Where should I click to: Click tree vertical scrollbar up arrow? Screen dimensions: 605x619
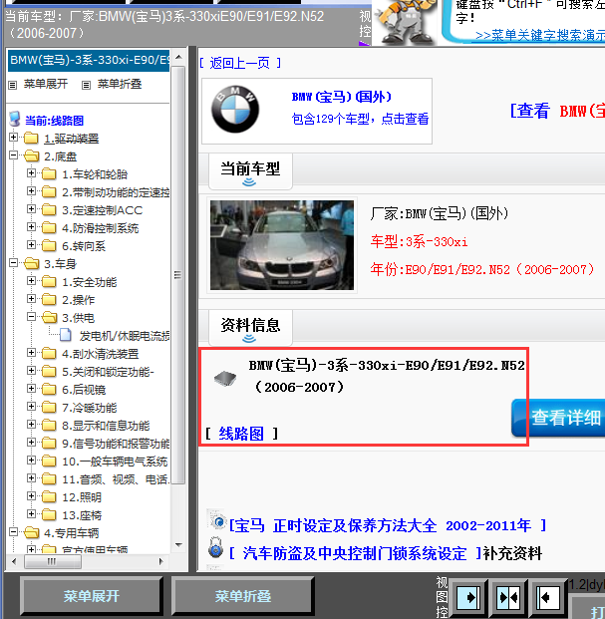click(x=178, y=58)
